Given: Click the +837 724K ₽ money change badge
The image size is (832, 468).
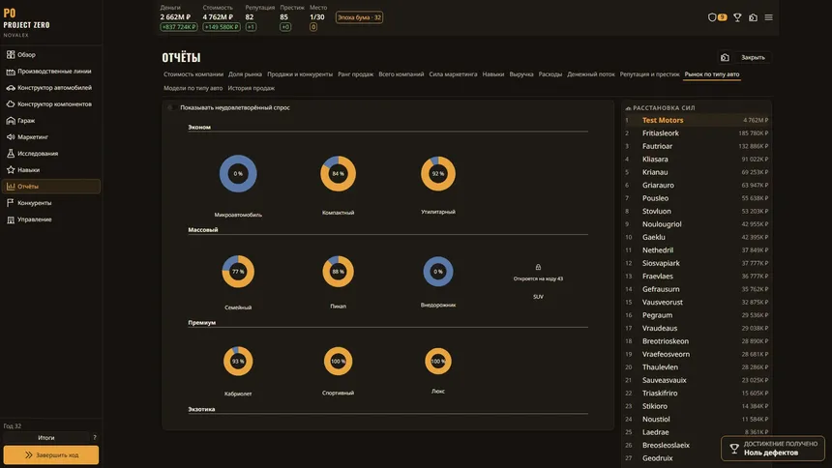Looking at the screenshot, I should click(x=179, y=27).
